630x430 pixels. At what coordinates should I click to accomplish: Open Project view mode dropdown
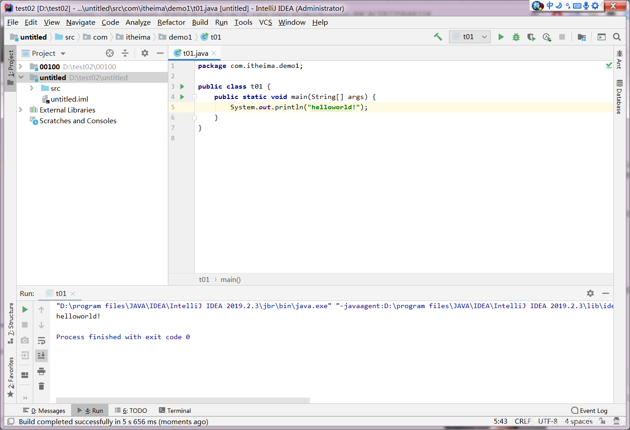click(63, 54)
